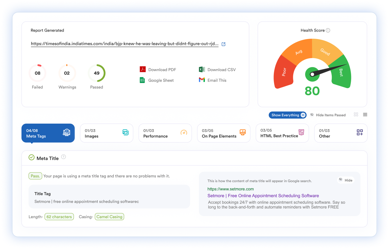Open the timesofindia report URL link

(x=124, y=44)
